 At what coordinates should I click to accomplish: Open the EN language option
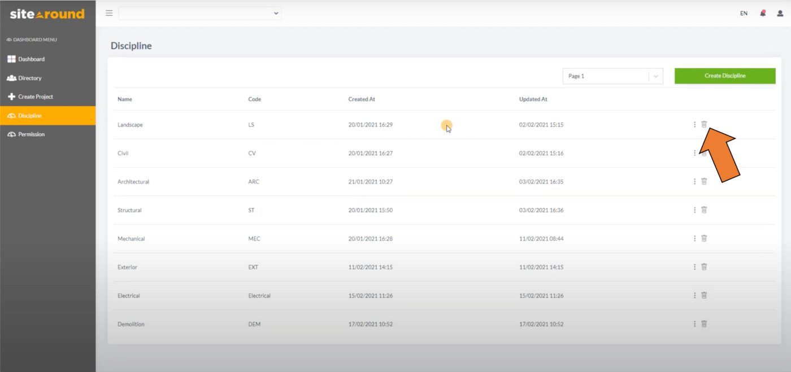(744, 12)
